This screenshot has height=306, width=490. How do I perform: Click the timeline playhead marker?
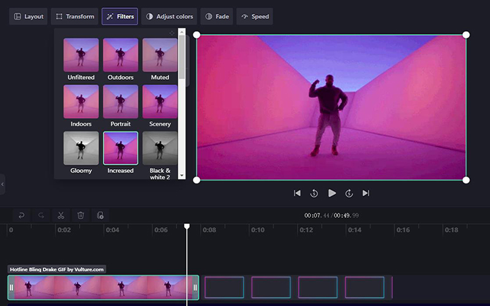[x=187, y=226]
